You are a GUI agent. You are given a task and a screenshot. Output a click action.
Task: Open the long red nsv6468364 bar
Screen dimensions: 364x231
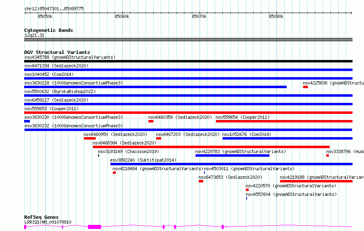pos(211,147)
